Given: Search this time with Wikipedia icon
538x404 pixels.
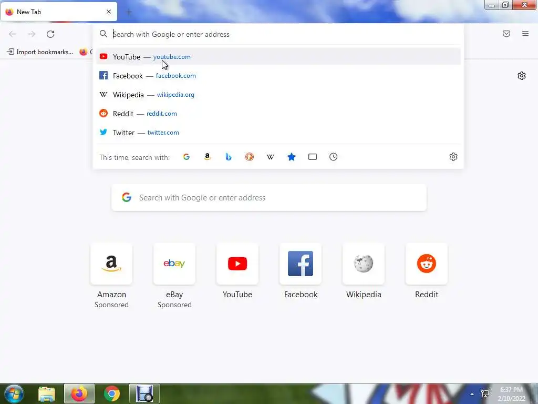Looking at the screenshot, I should coord(271,157).
